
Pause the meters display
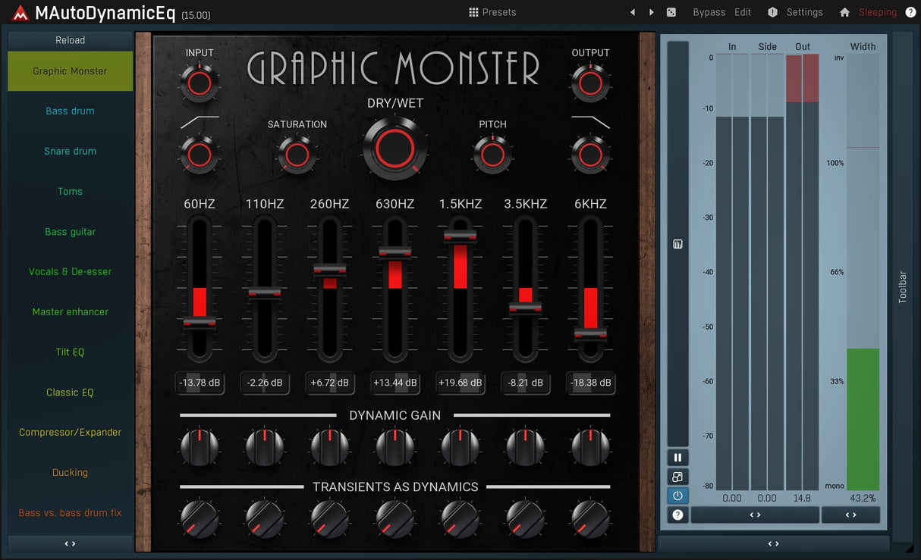pos(677,458)
